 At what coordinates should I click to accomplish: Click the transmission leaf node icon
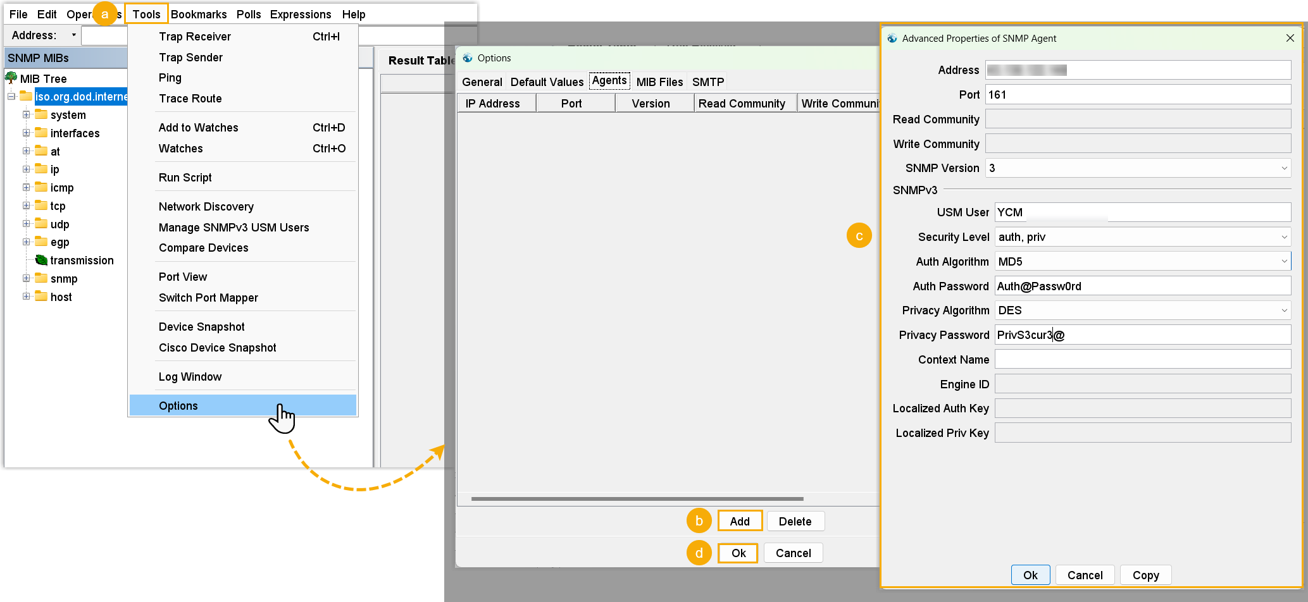pos(42,260)
